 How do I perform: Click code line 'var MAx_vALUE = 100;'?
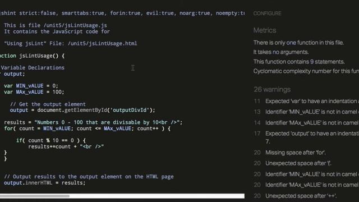34,92
